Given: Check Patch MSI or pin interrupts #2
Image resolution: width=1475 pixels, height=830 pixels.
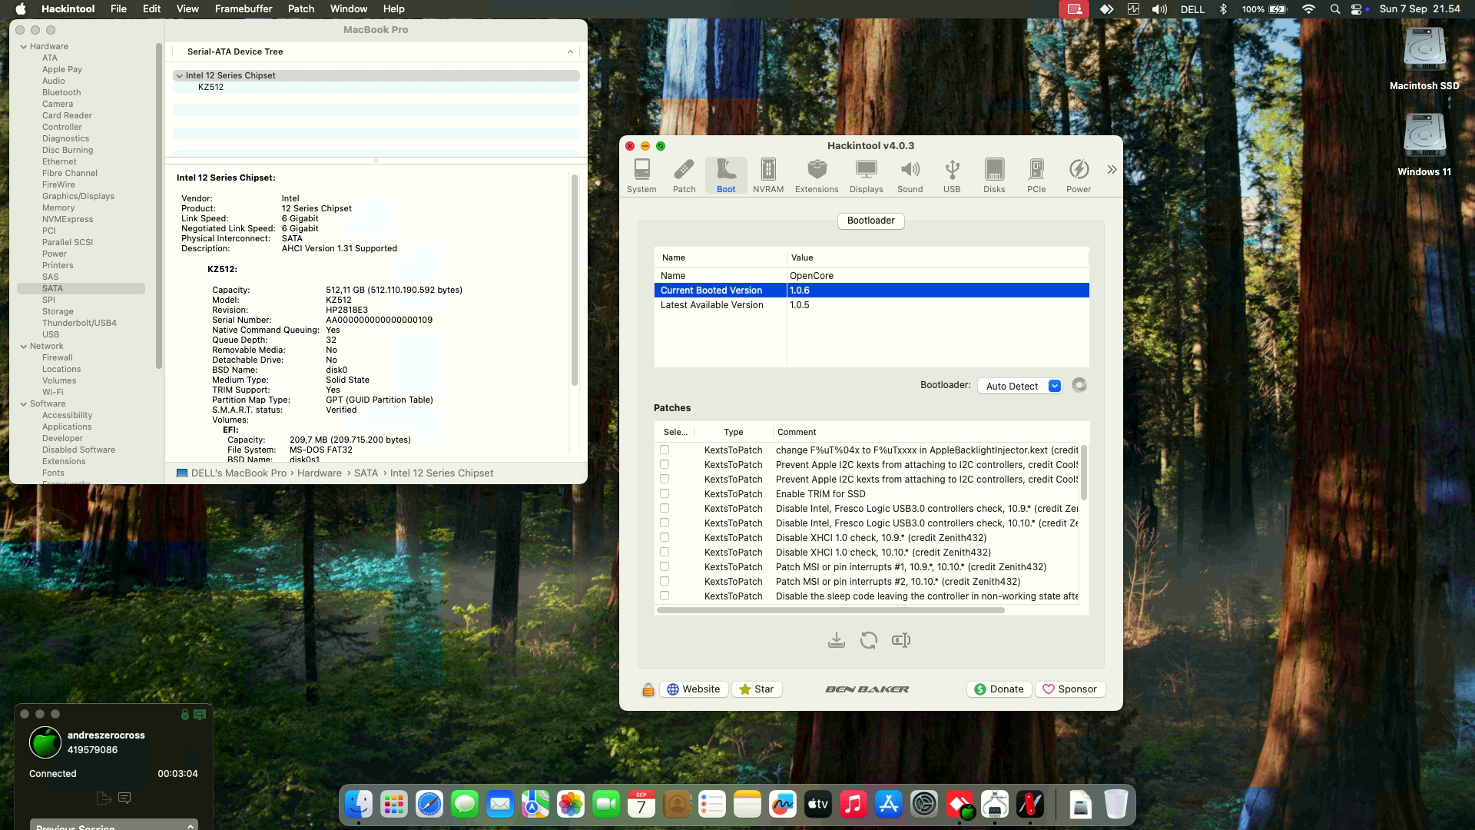Looking at the screenshot, I should 665,581.
